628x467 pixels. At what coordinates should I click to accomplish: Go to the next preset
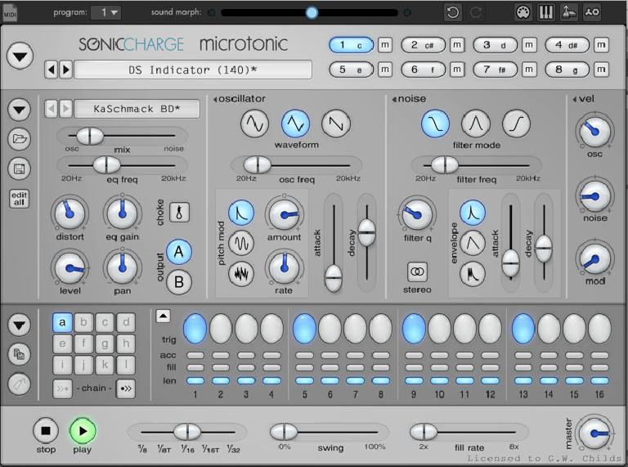coord(66,70)
